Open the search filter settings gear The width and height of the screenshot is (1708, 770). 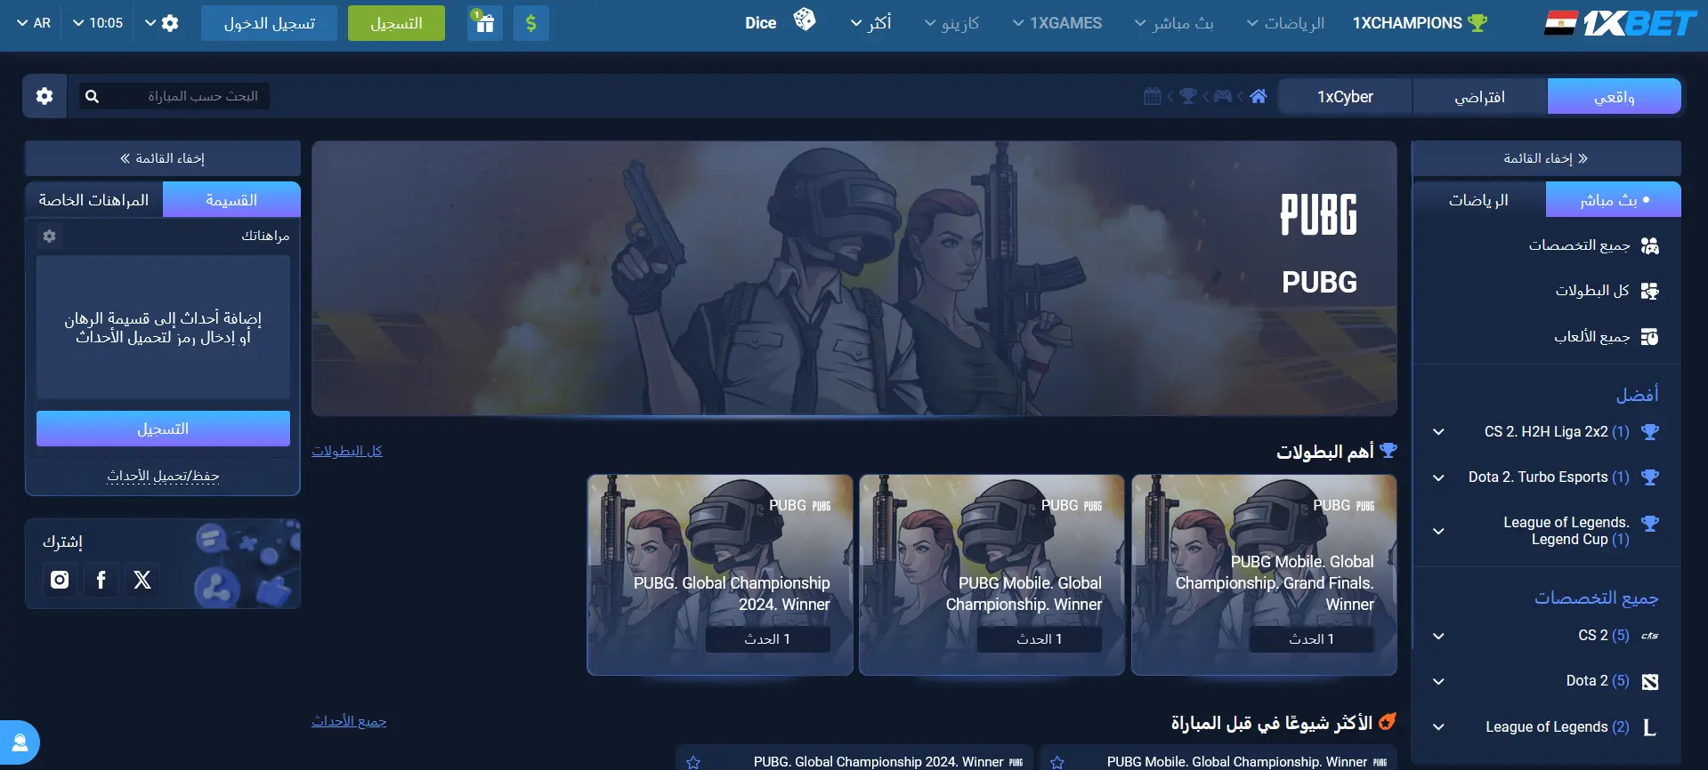45,96
